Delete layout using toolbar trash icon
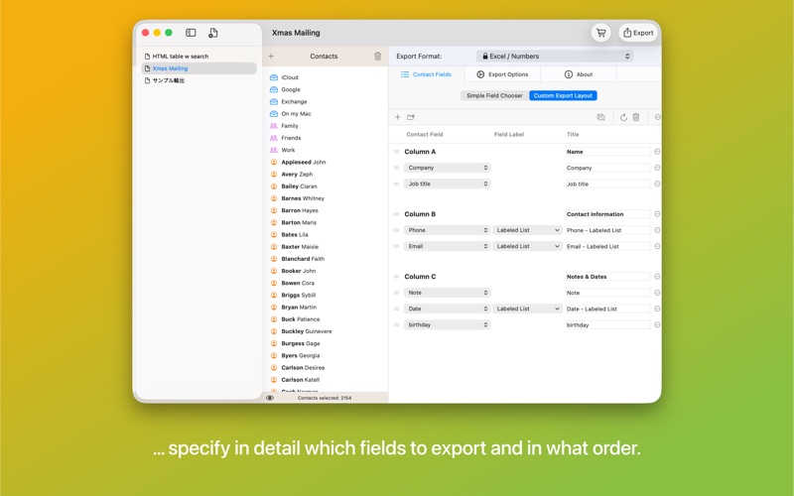794x496 pixels. (636, 117)
